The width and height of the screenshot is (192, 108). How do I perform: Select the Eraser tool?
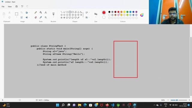[x=36, y=17]
